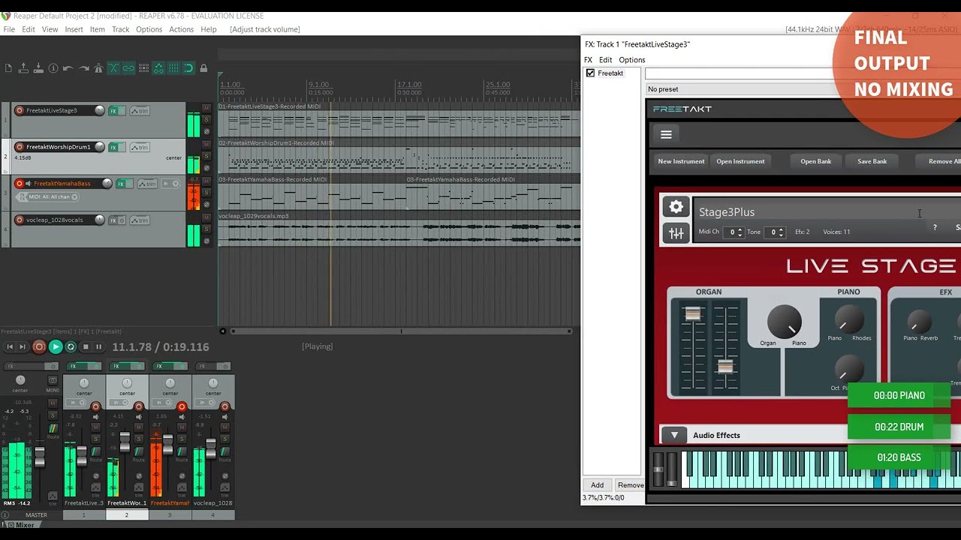Expand the Audio Effects section arrow
Viewport: 961px width, 540px height.
coord(674,435)
